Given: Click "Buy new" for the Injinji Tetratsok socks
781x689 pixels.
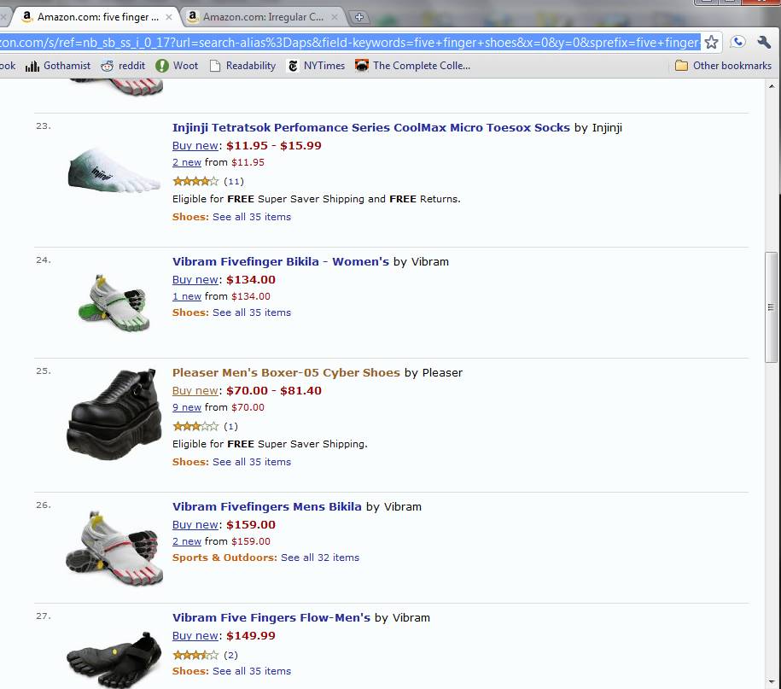Looking at the screenshot, I should [x=195, y=145].
